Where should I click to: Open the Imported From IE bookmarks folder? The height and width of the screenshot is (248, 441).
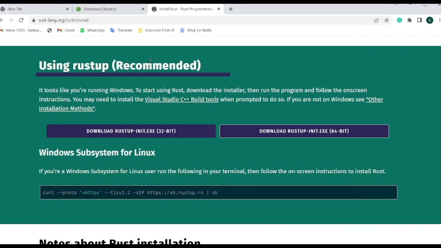[156, 30]
